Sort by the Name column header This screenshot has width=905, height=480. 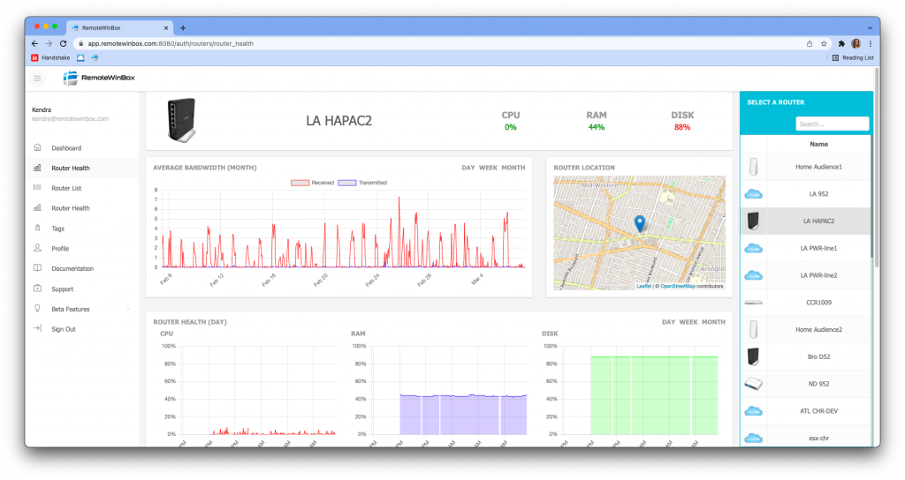click(818, 144)
